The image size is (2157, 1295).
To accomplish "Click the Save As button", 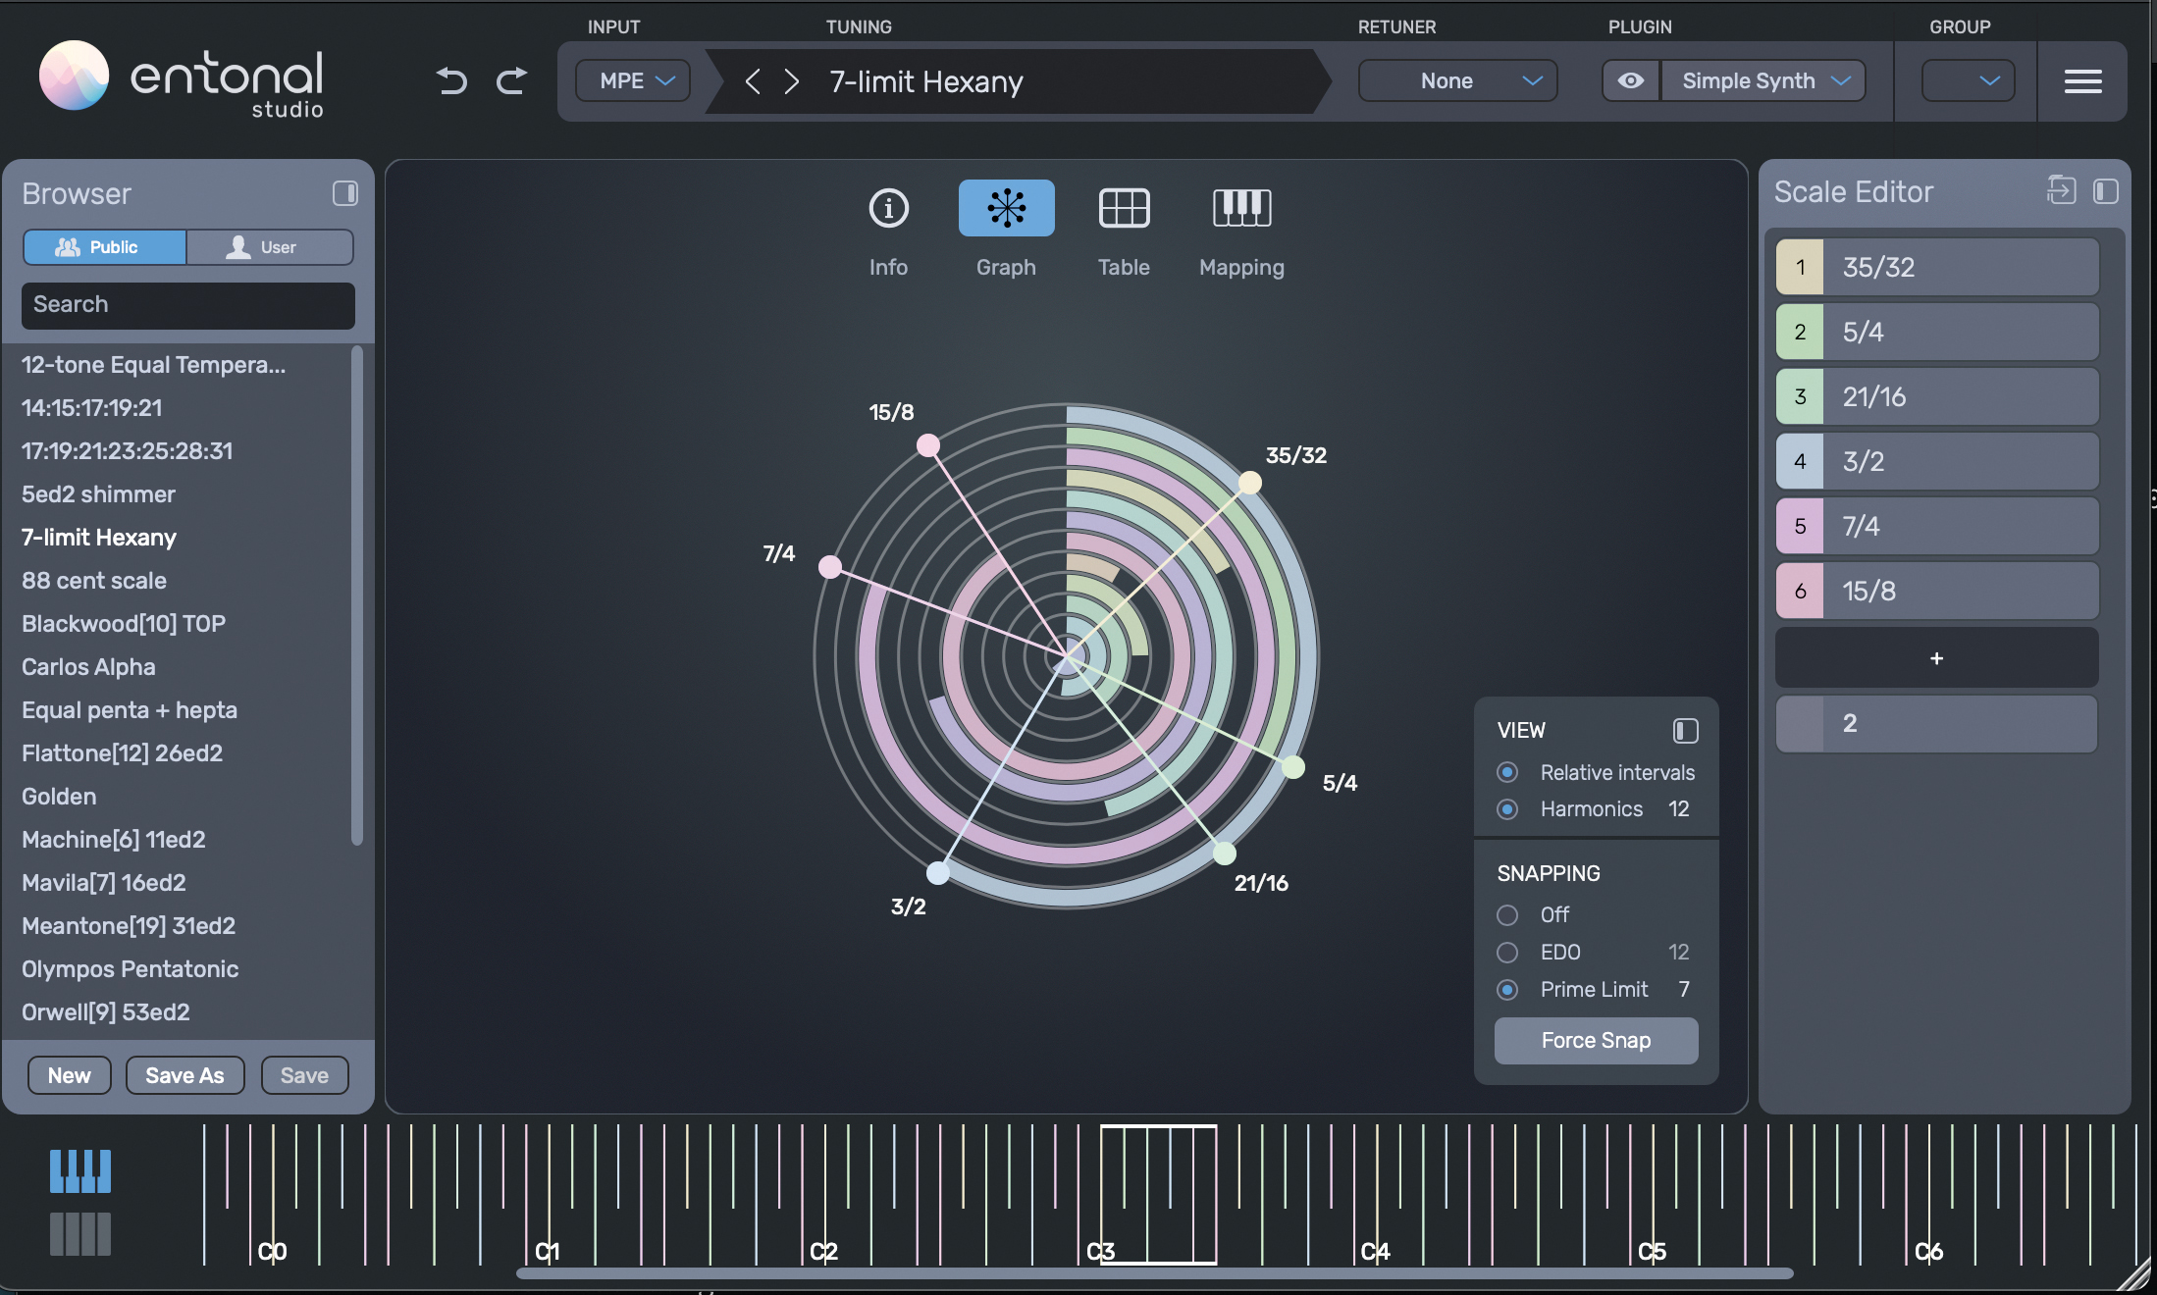I will [184, 1075].
